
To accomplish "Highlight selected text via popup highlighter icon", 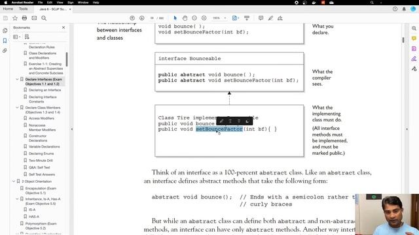I will [x=221, y=121].
